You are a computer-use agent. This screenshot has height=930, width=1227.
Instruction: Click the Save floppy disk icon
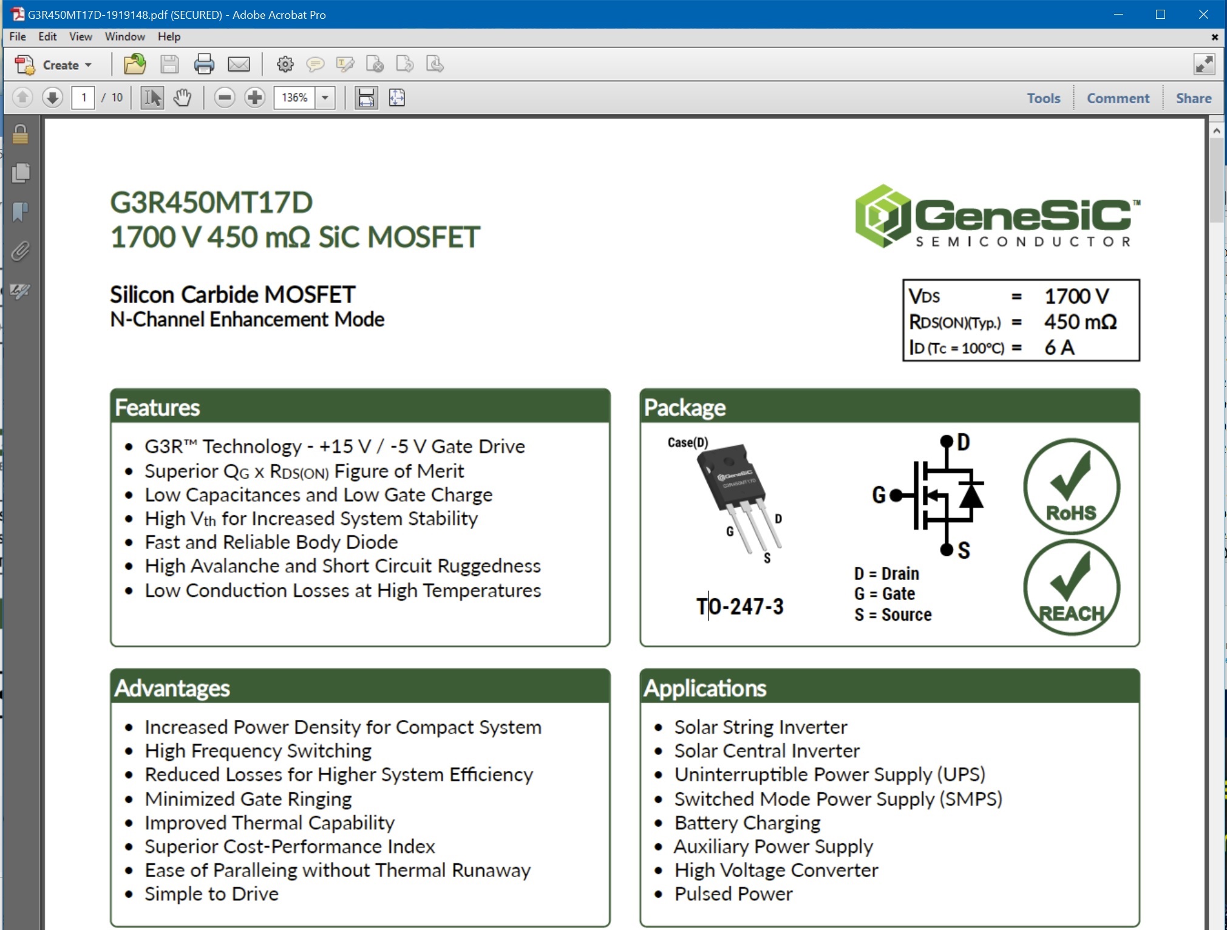point(169,64)
